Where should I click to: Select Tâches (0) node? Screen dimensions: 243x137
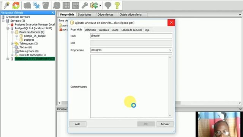pos(25,47)
